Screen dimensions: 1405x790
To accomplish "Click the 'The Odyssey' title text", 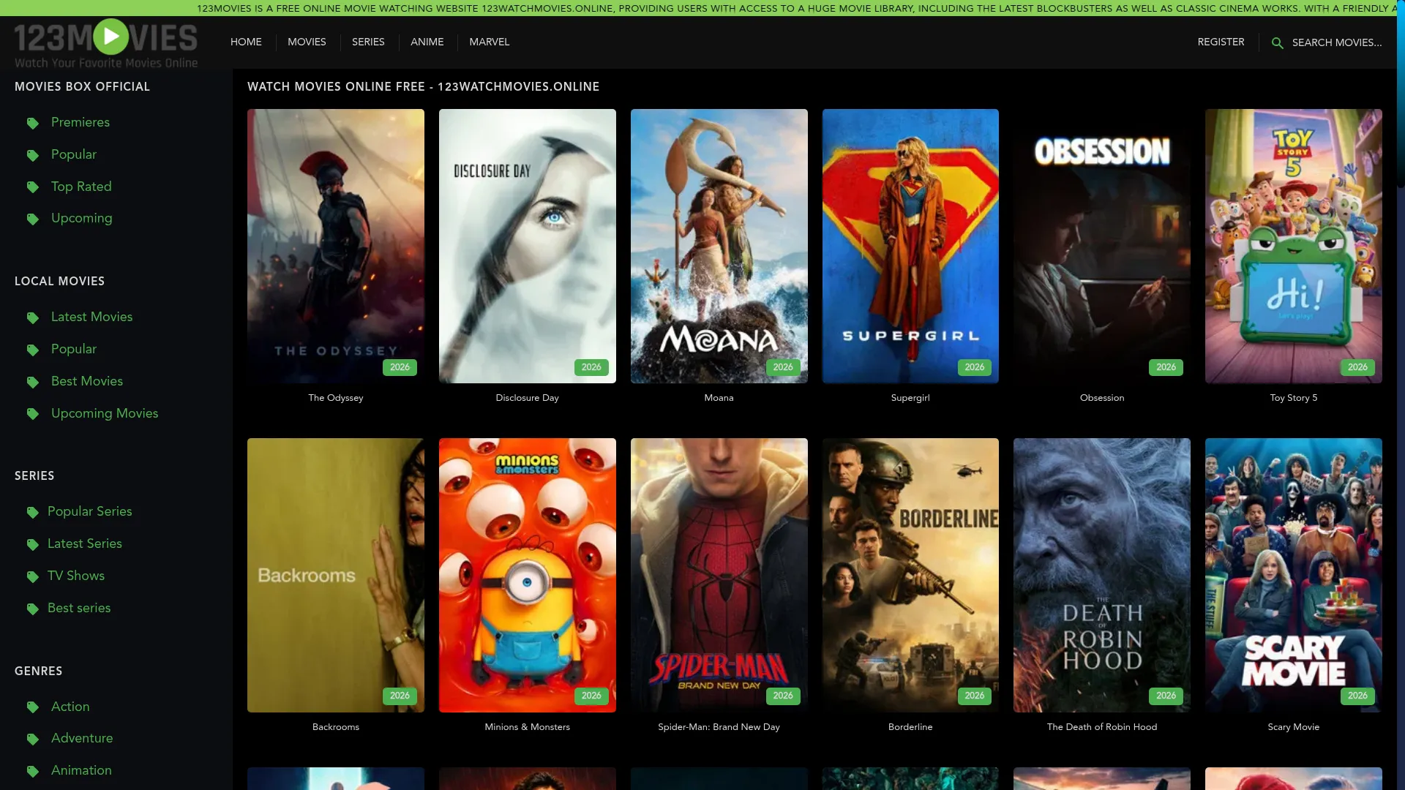I will [336, 398].
